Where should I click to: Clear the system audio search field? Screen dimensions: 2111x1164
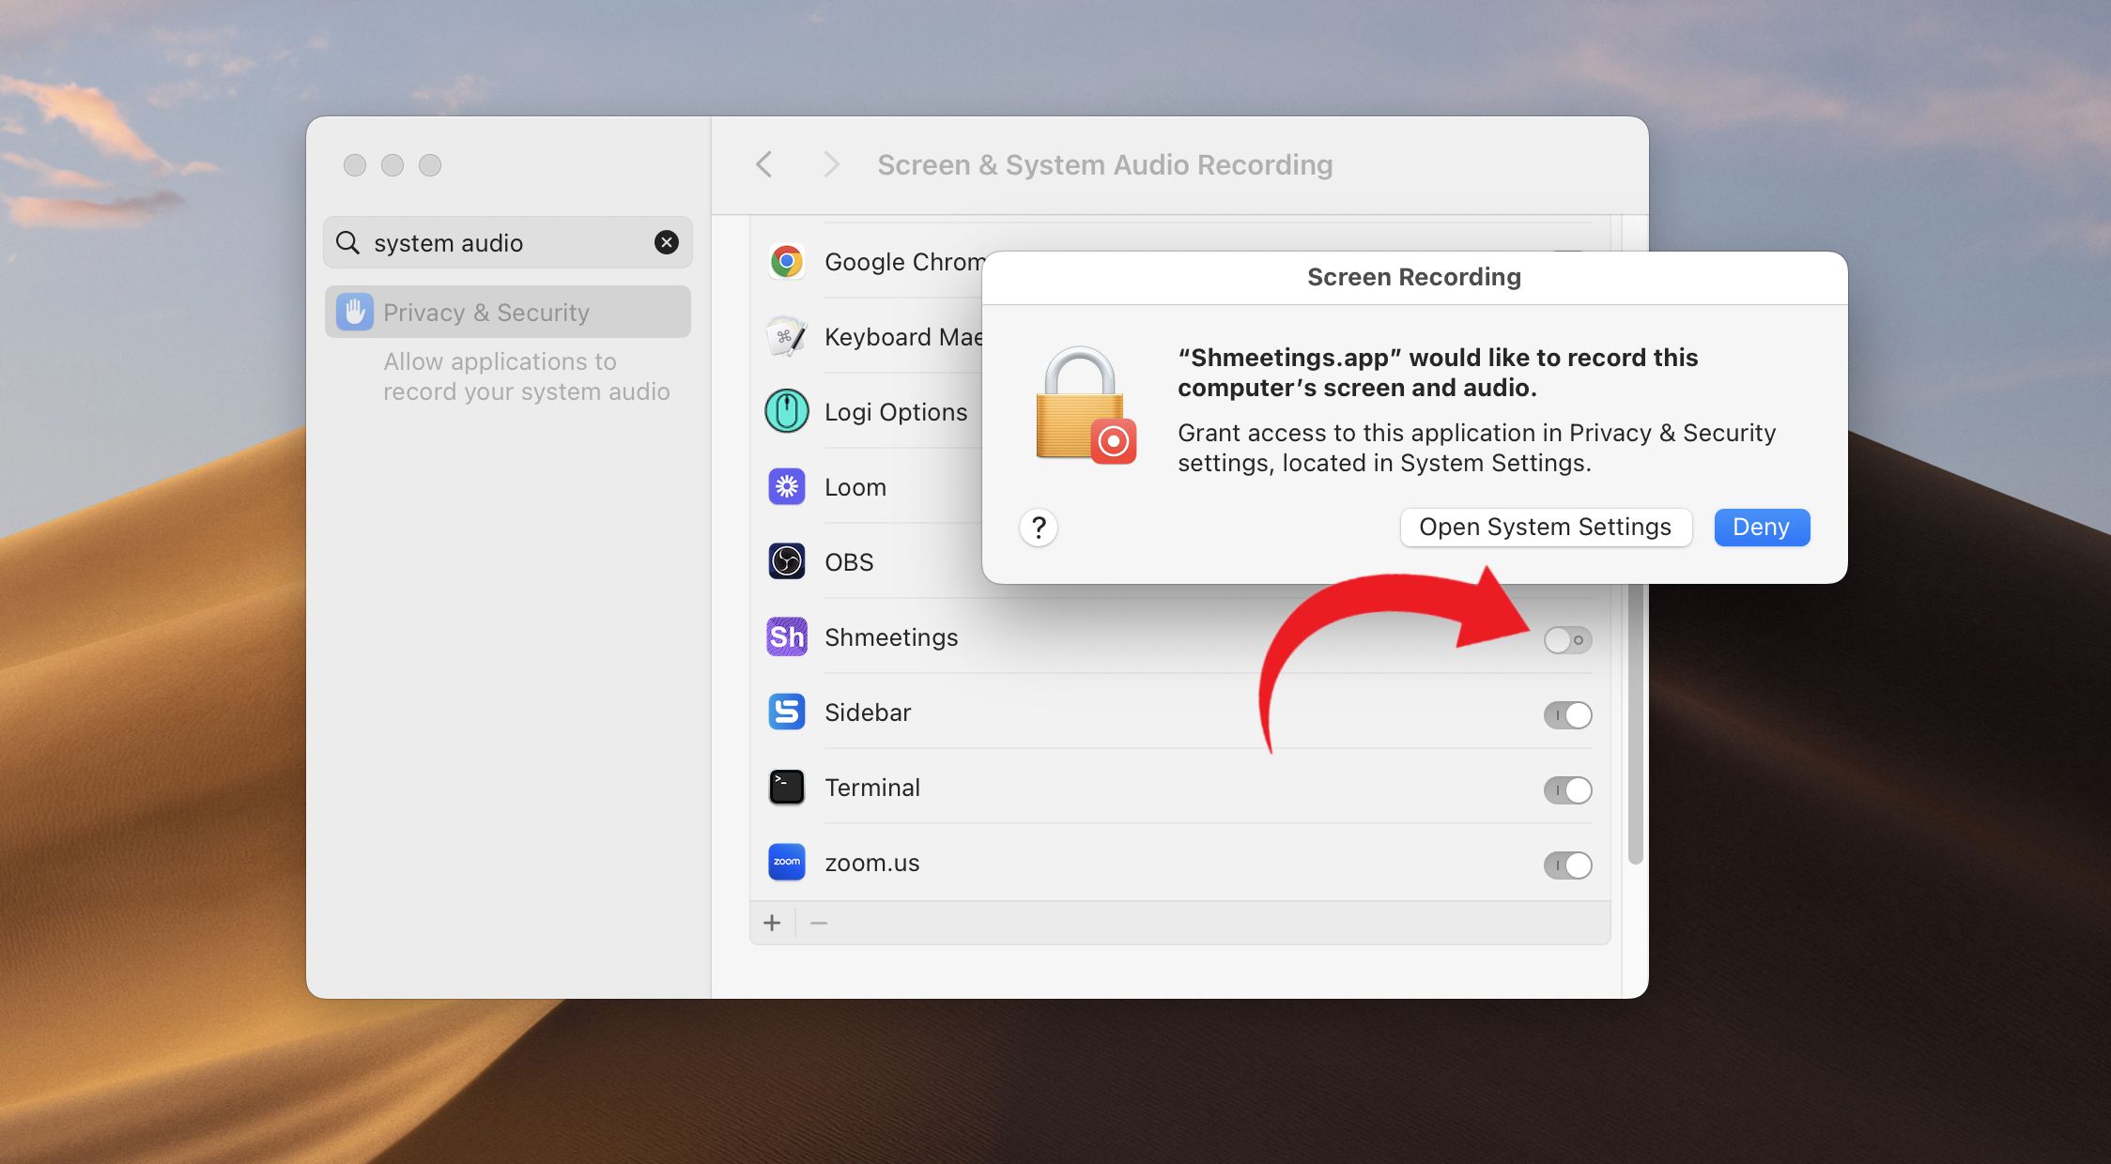pos(666,242)
